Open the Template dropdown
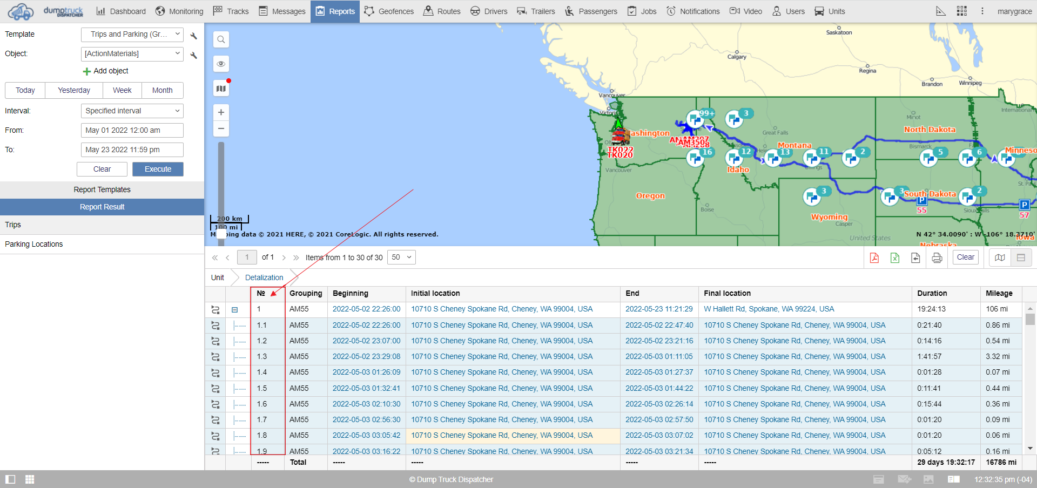The height and width of the screenshot is (488, 1037). point(132,35)
